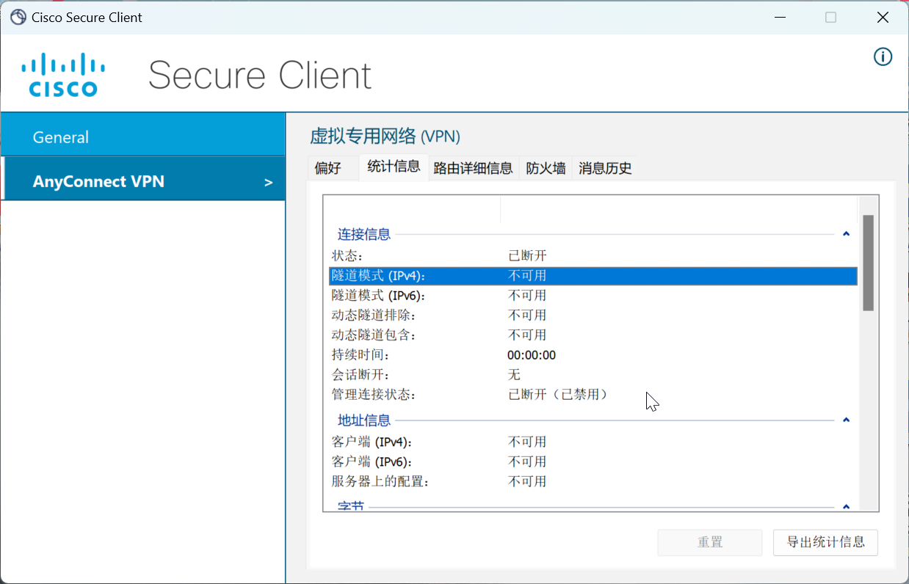Select AnyConnect VPN in the sidebar
909x584 pixels.
tap(143, 181)
